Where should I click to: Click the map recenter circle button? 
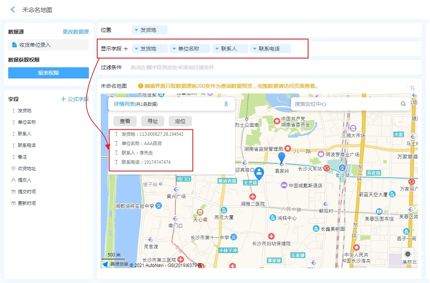[408, 254]
